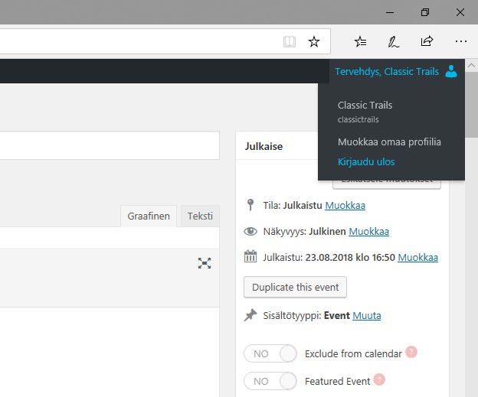
Task: Select Muokkaa omaa profiilia menu item
Action: pos(389,142)
